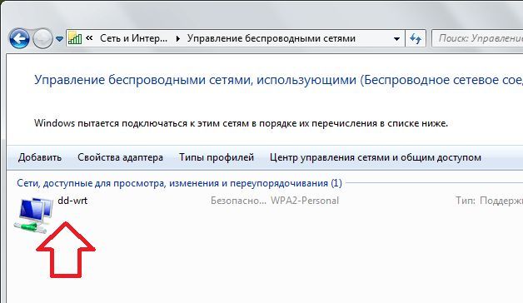Refresh the view with the refresh button
The height and width of the screenshot is (303, 523).
pyautogui.click(x=416, y=38)
